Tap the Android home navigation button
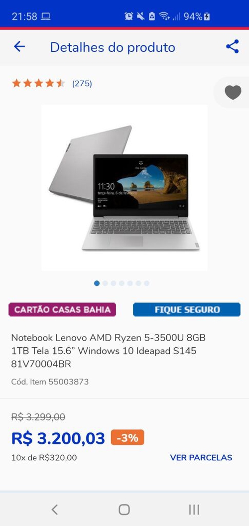This screenshot has width=249, height=526. click(124, 510)
